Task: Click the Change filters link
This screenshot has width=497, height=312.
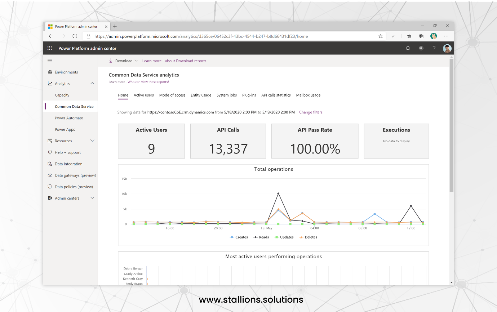Action: (x=311, y=112)
